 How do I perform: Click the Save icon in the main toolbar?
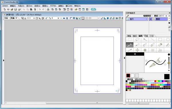tap(15, 9)
